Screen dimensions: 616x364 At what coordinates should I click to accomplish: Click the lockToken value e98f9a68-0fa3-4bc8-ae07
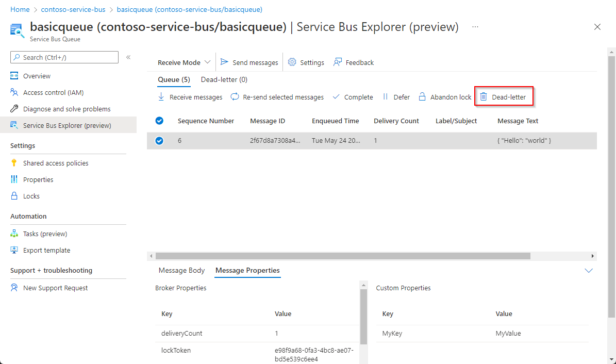tap(314, 350)
